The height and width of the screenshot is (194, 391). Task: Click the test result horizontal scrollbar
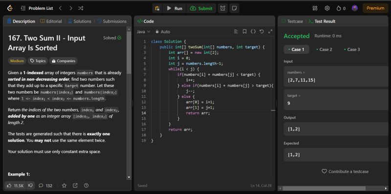pos(324,188)
